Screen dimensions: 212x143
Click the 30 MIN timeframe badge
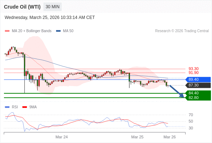(52, 7)
